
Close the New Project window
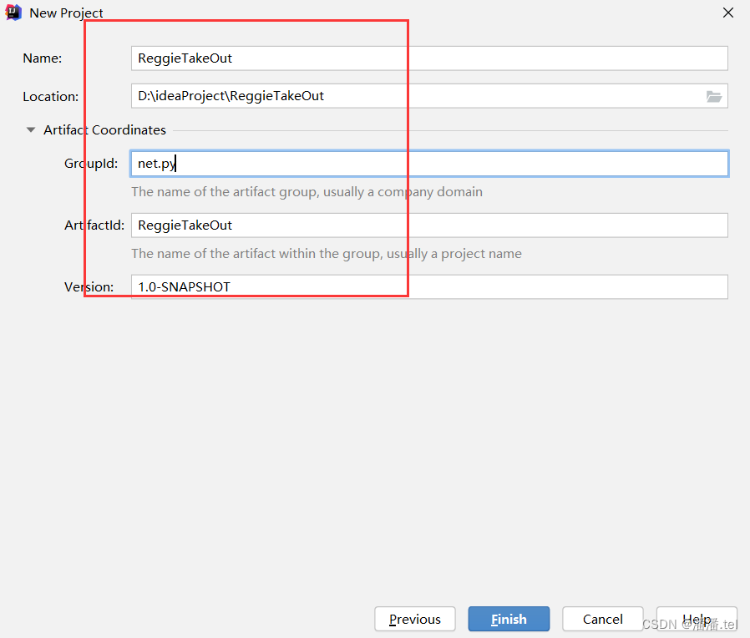pos(728,13)
